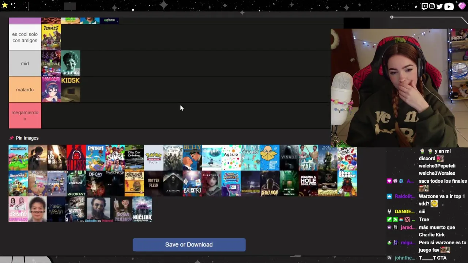Select the Fortnite cover image
This screenshot has width=468, height=263.
point(95,158)
